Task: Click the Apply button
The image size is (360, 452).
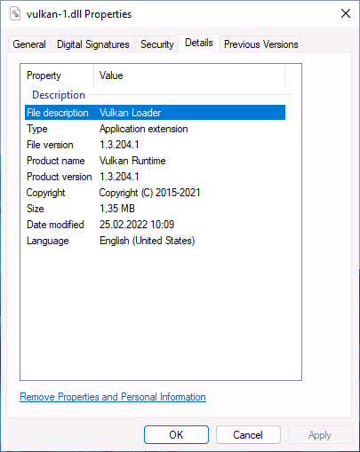Action: pyautogui.click(x=320, y=435)
